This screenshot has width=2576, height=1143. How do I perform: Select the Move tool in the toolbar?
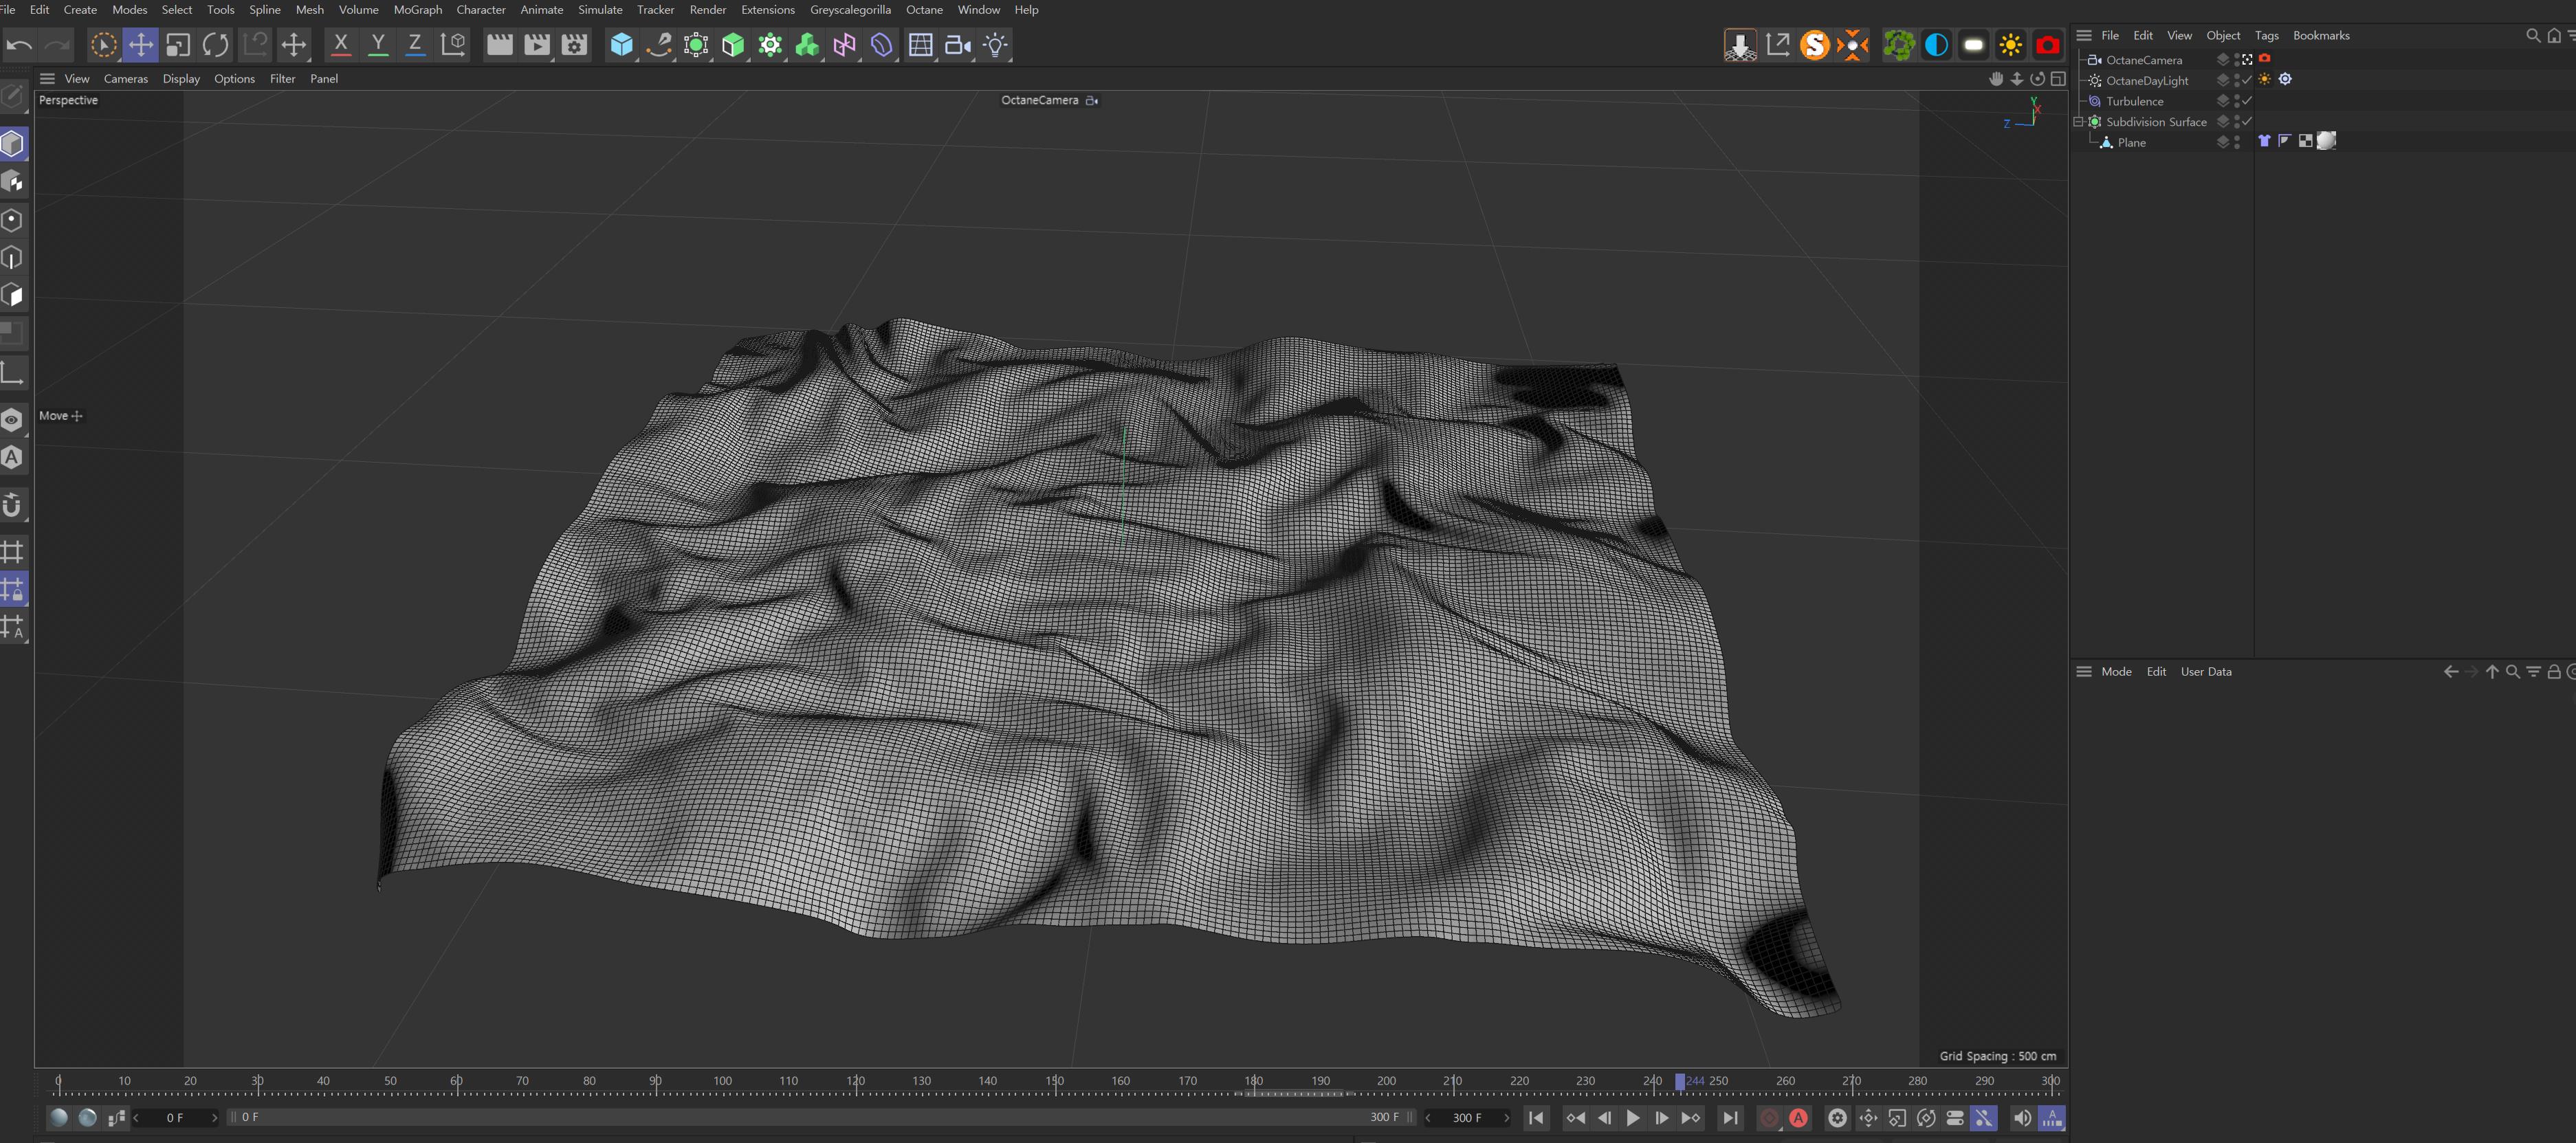pos(141,44)
